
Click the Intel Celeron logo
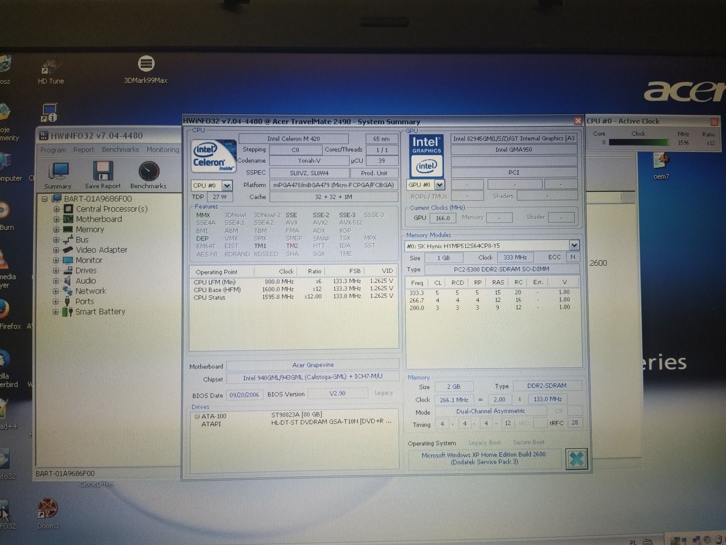pyautogui.click(x=214, y=156)
